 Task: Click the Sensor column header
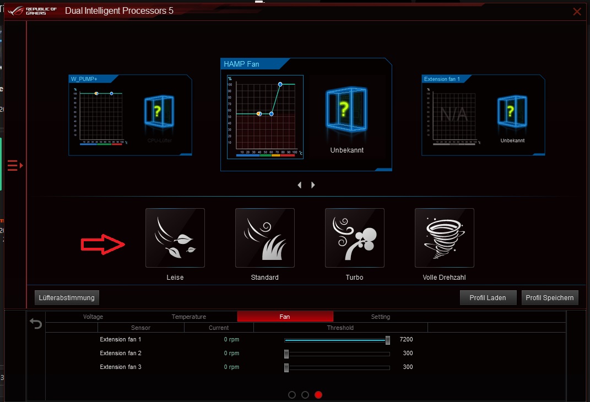click(x=140, y=328)
